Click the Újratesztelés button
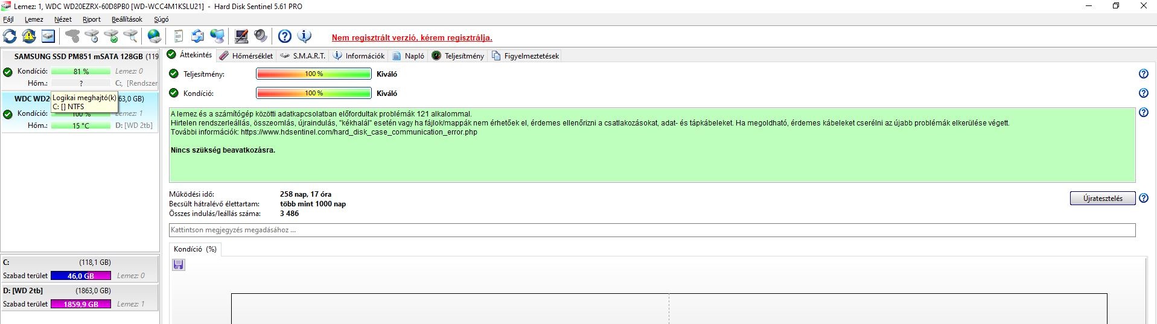 pos(1103,198)
